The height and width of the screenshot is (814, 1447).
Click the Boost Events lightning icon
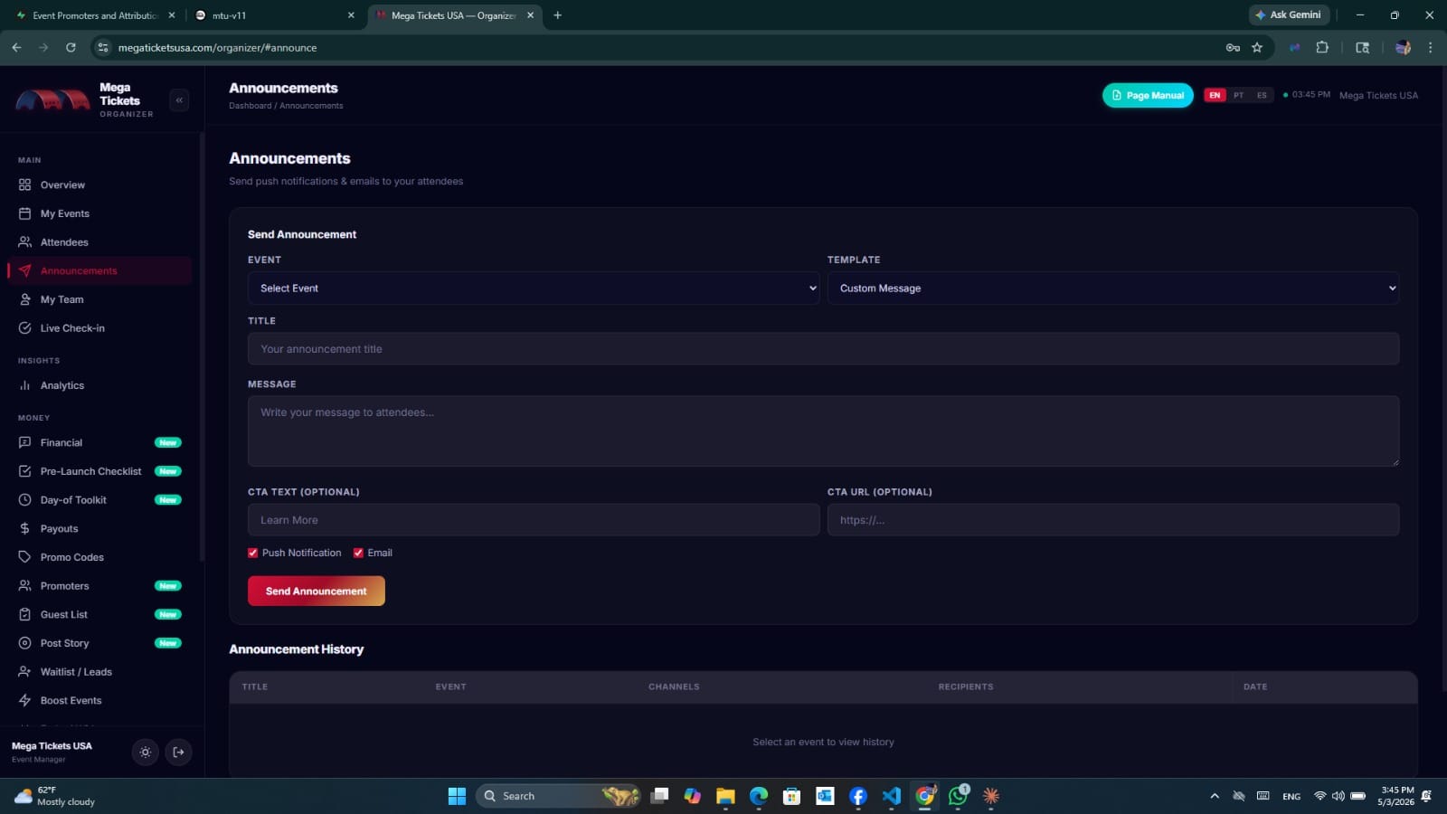[x=24, y=700]
